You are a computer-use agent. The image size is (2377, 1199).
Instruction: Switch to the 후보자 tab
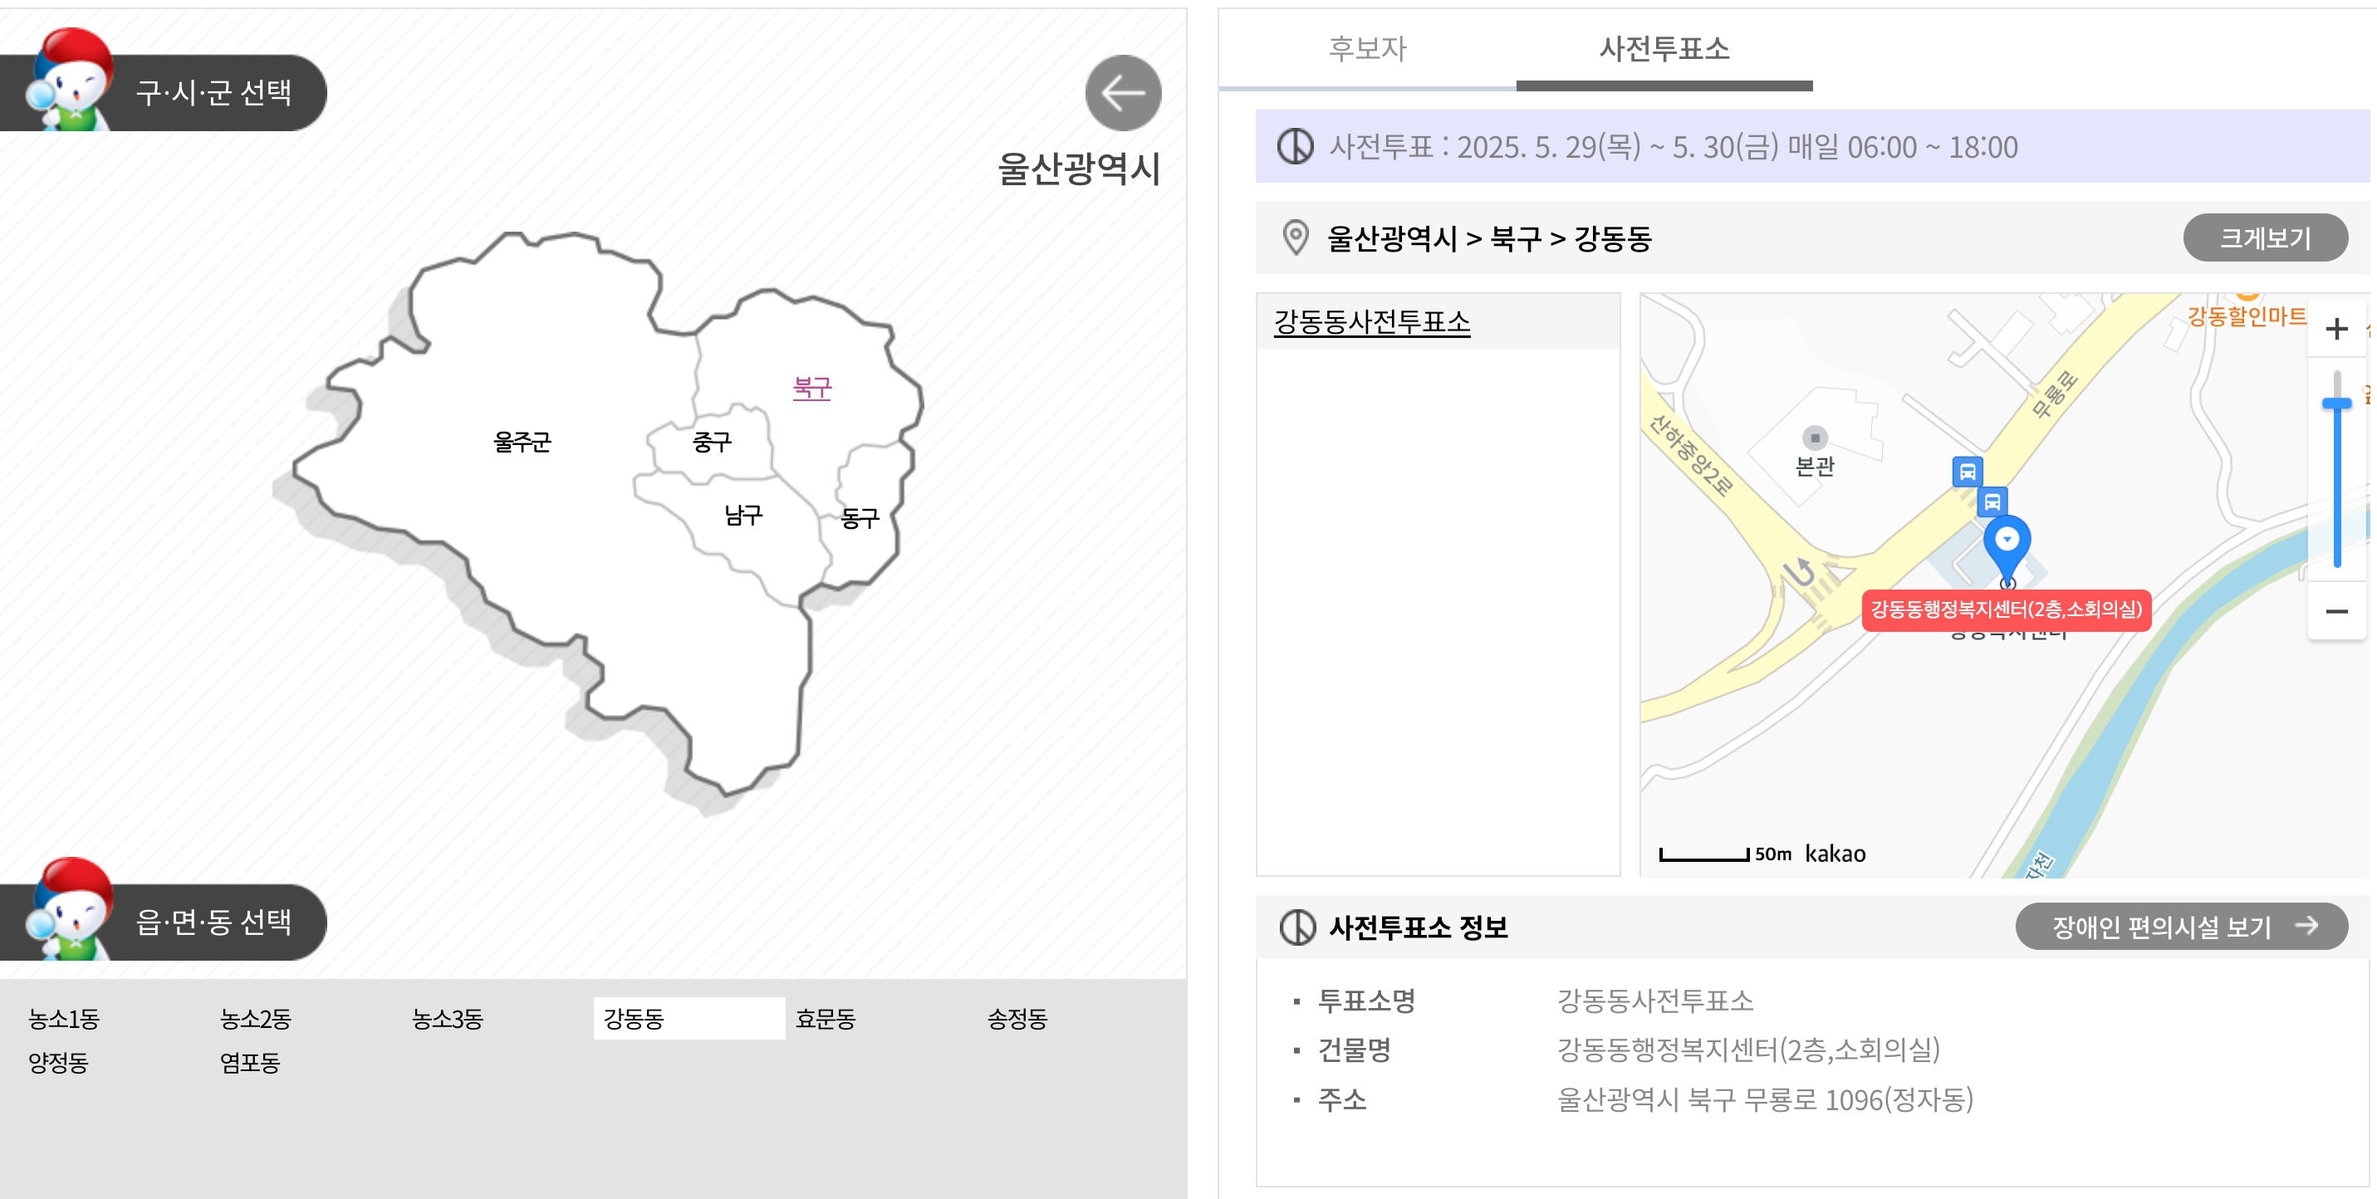click(1368, 48)
